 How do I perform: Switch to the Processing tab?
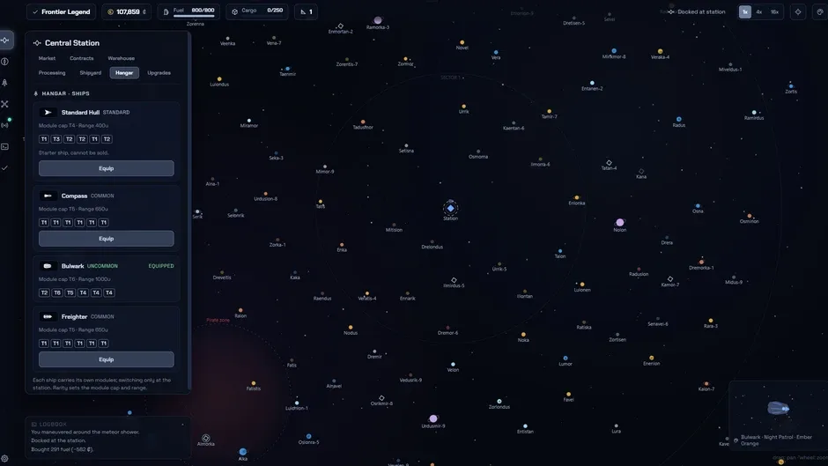tap(52, 73)
